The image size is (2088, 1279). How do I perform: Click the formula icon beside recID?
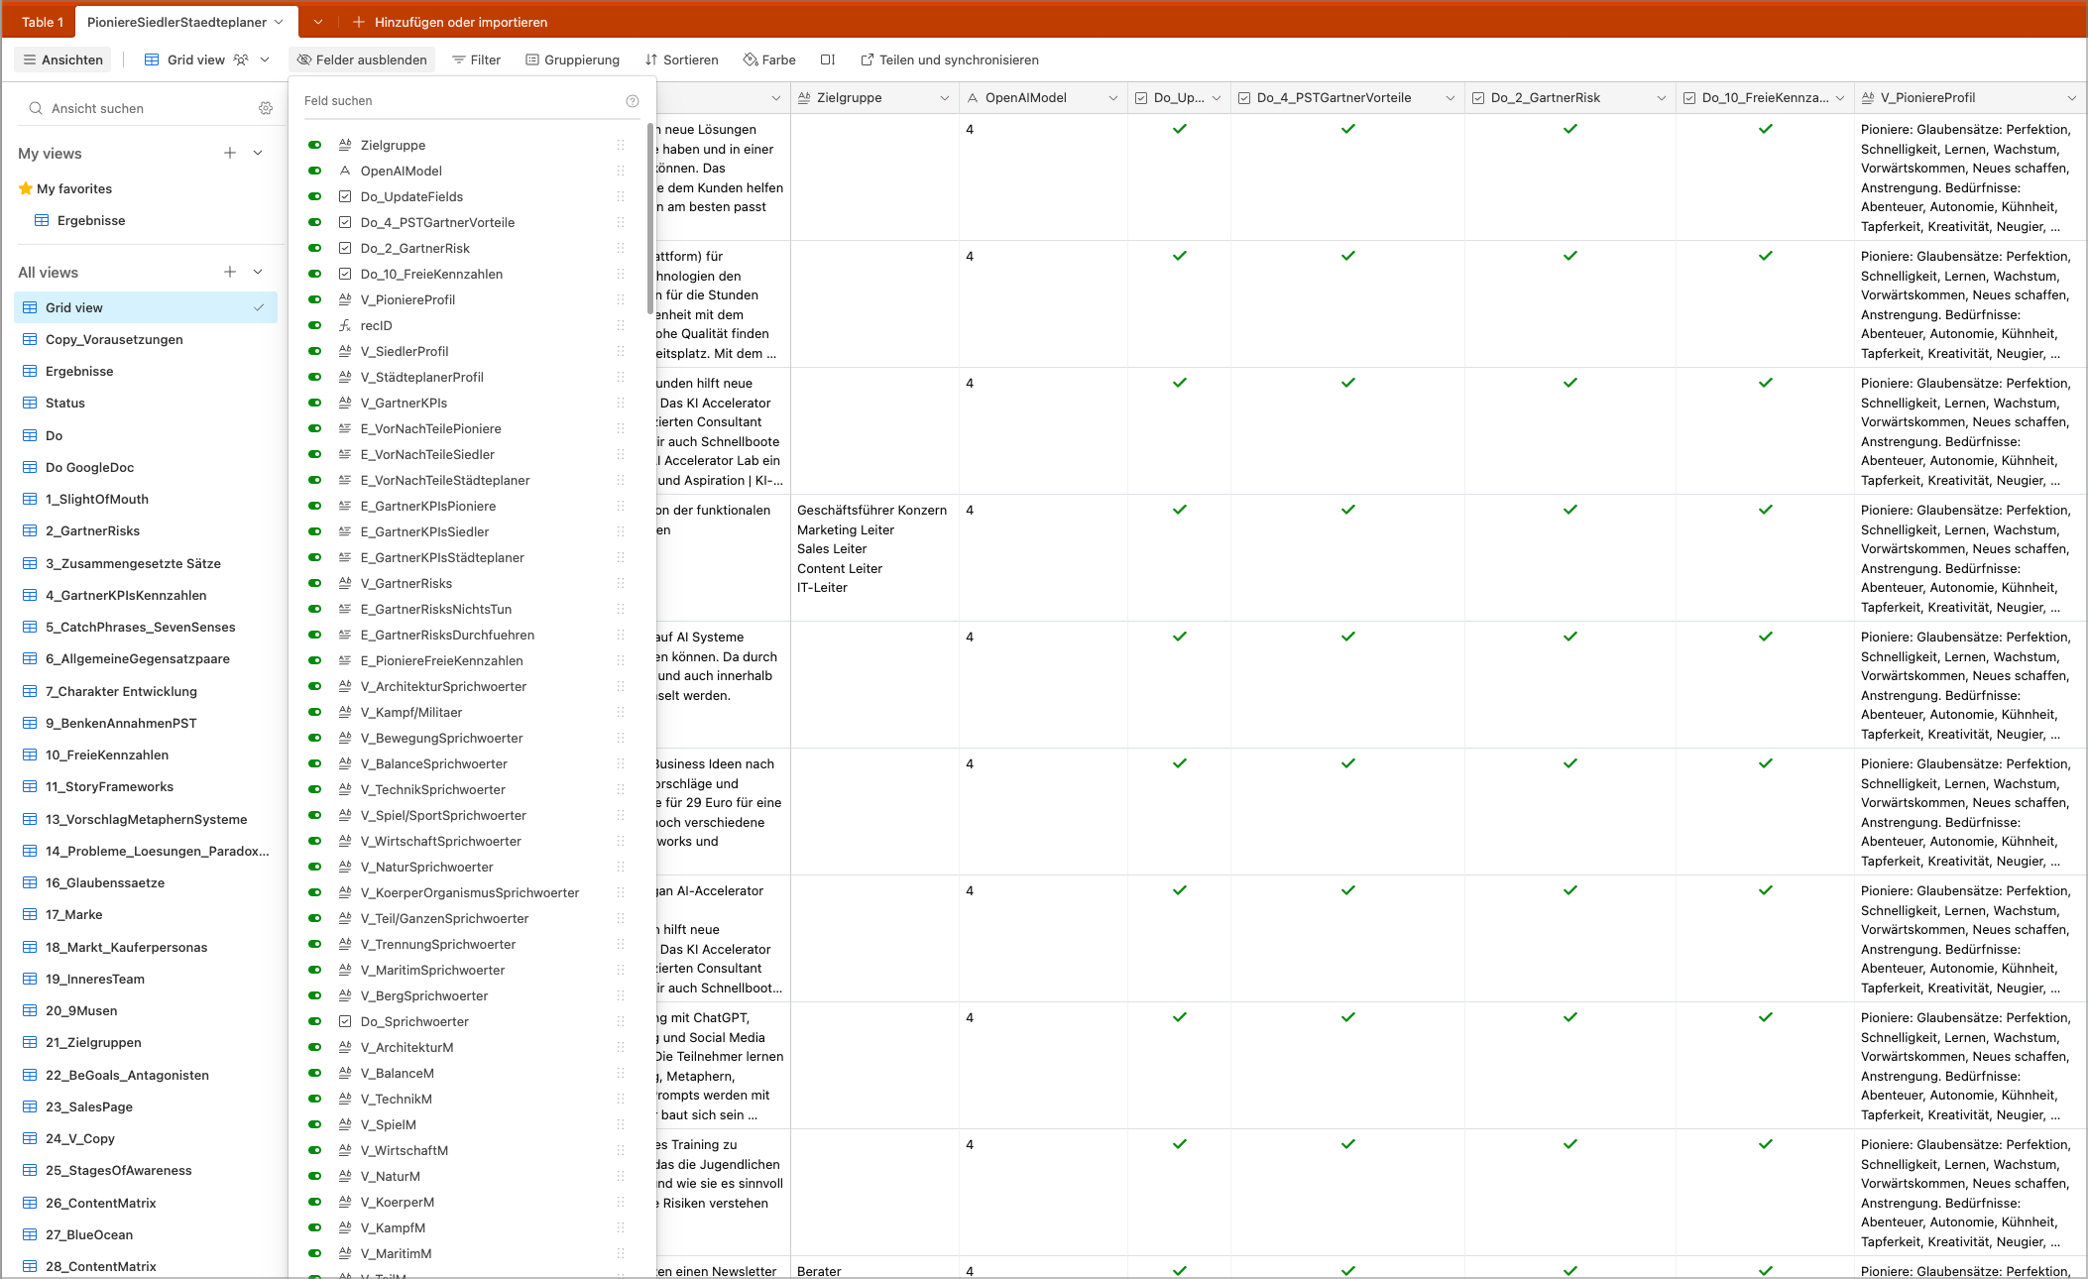click(x=345, y=325)
